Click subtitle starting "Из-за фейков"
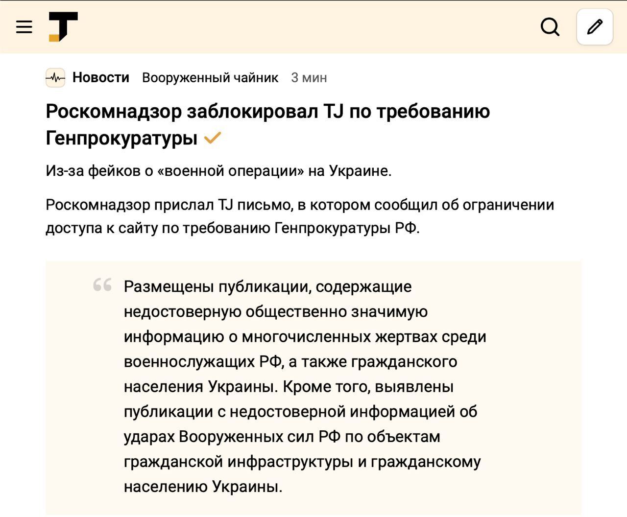627x517 pixels. tap(218, 171)
